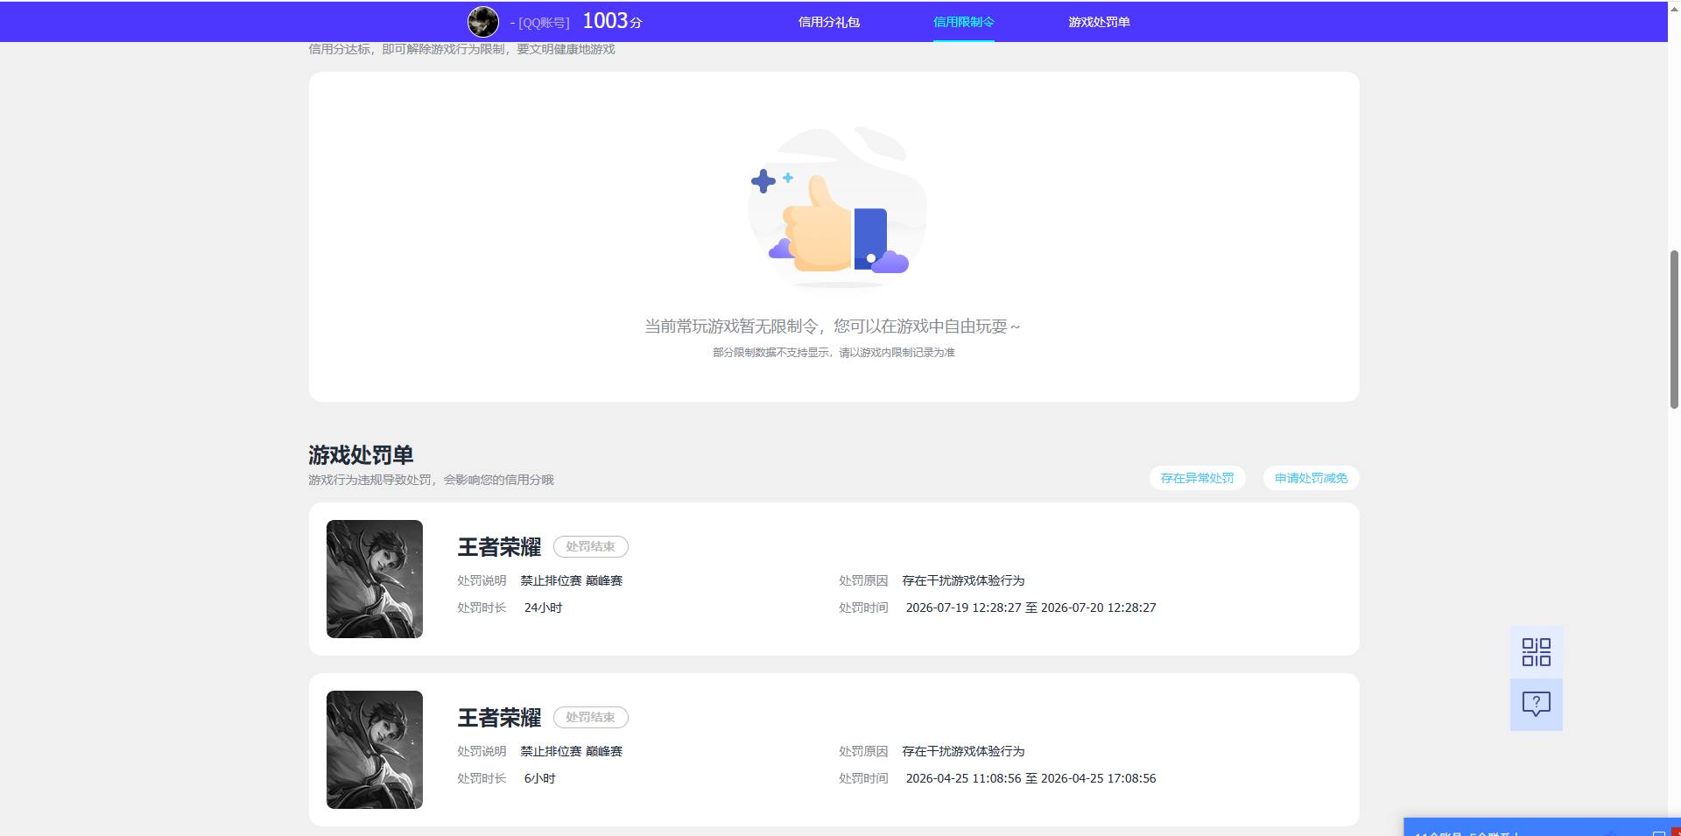Click 存在干扰游戏体验行为 in the 6小时 record
1681x836 pixels.
tap(963, 751)
